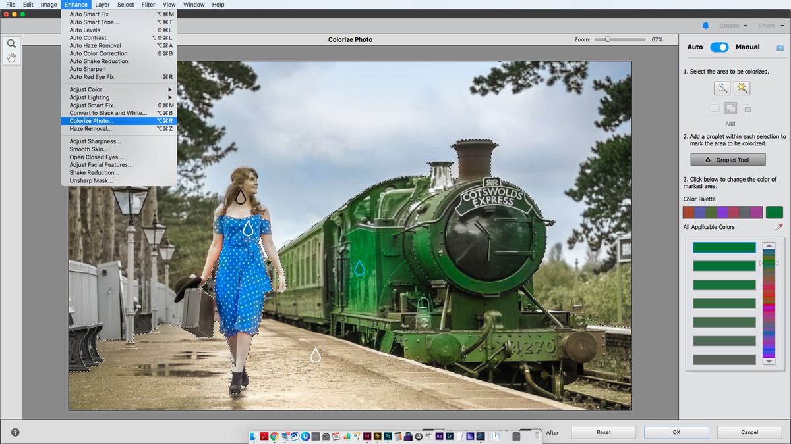Select the Magic Wand selection tool
The image size is (791, 444).
click(x=722, y=87)
